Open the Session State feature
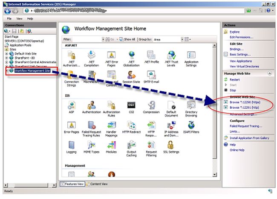The height and width of the screenshot is (199, 277). tap(131, 77)
